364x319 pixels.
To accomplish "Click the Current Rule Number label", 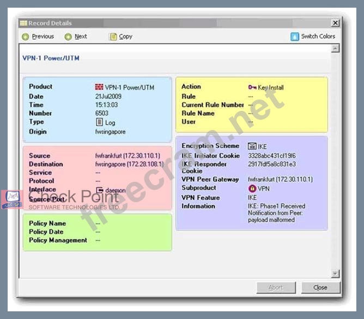I will click(x=213, y=105).
